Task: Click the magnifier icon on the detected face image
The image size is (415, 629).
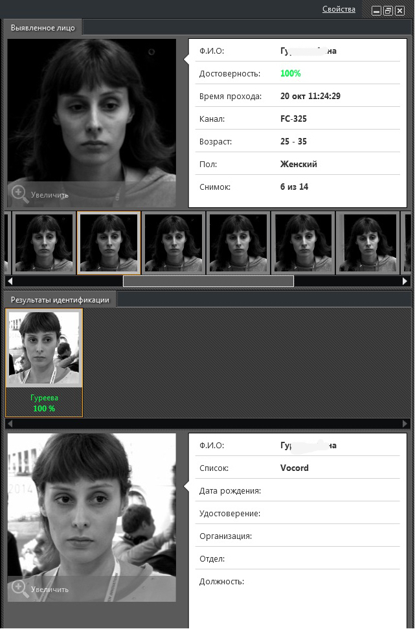Action: pos(19,193)
